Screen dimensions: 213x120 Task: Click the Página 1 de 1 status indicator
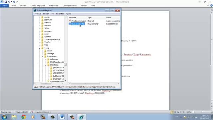pos(7,112)
